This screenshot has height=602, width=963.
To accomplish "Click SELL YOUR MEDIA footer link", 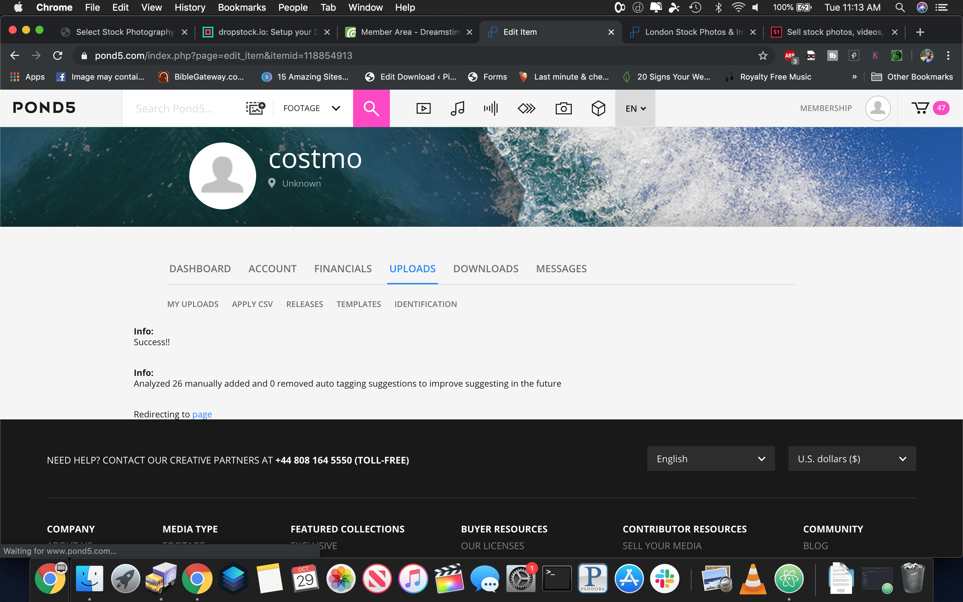I will pos(662,546).
